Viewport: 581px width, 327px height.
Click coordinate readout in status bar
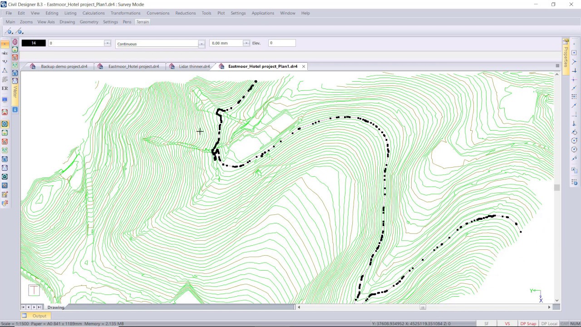[x=411, y=324]
